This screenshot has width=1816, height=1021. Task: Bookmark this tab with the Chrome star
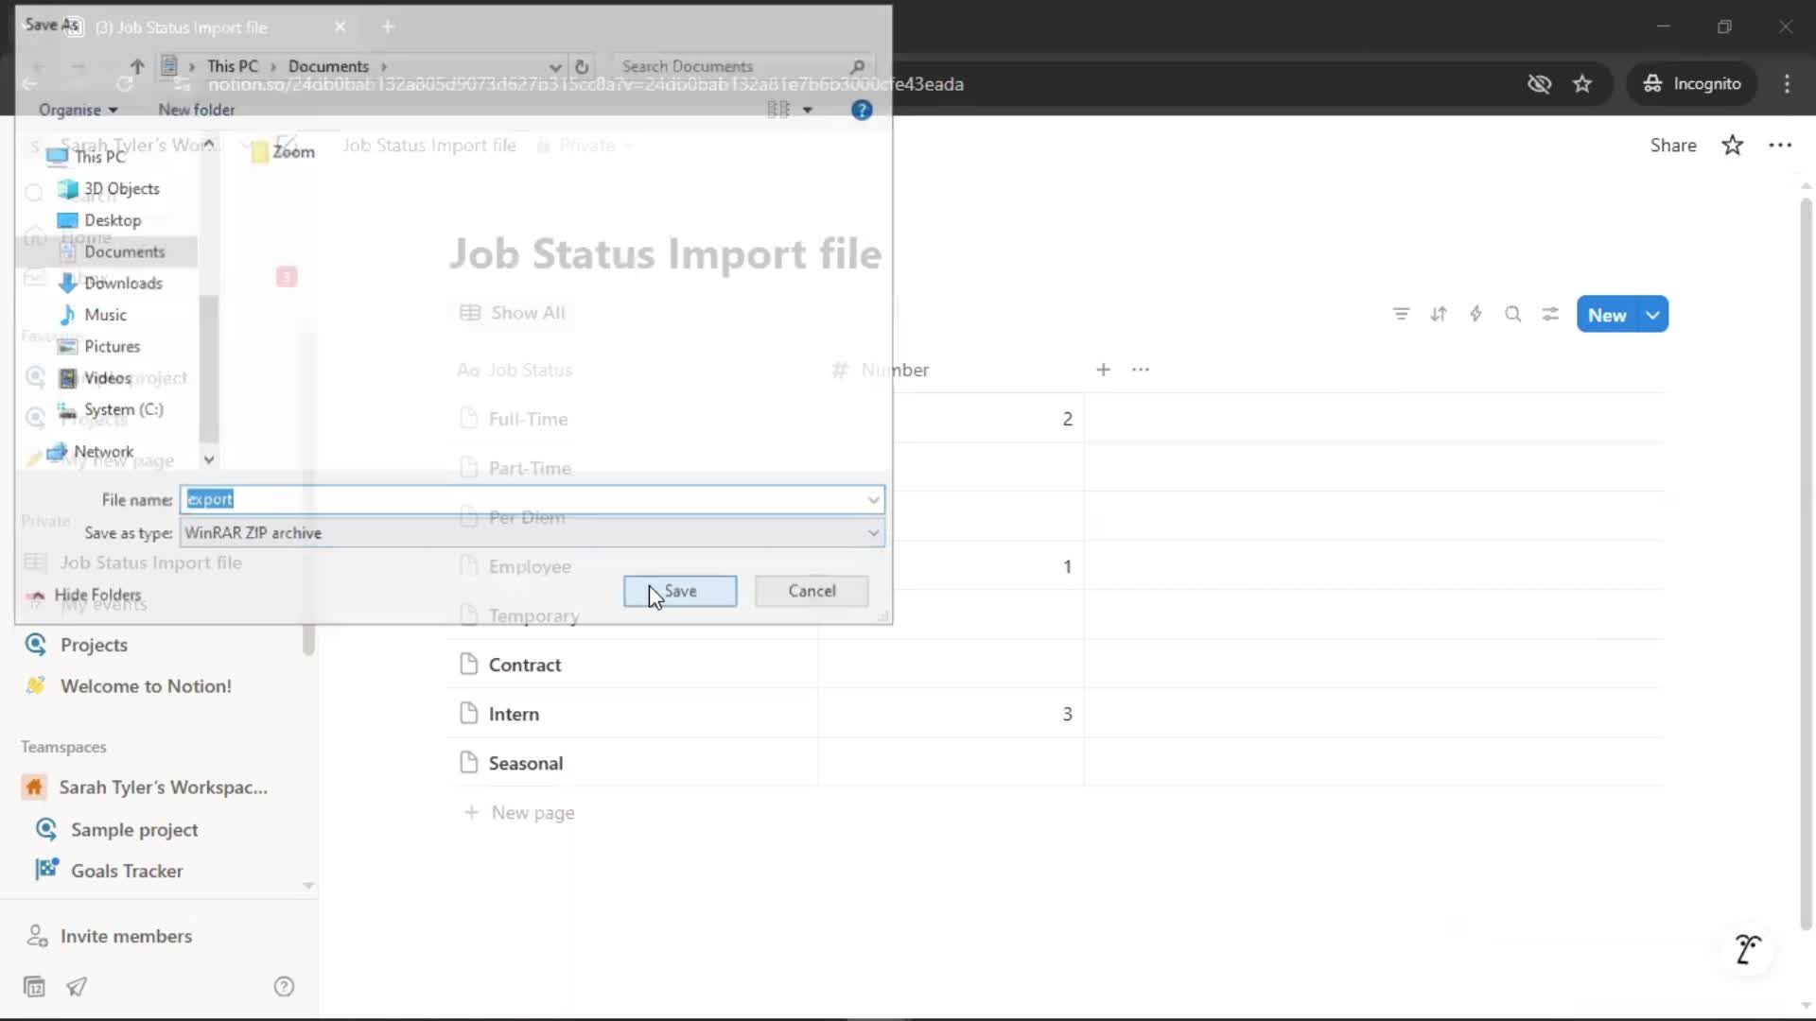1582,84
